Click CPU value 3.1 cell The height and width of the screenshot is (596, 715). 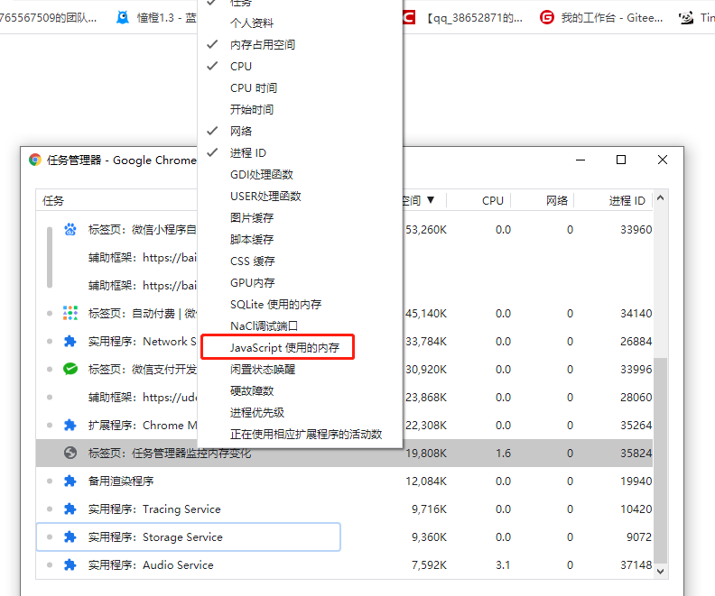click(x=503, y=565)
